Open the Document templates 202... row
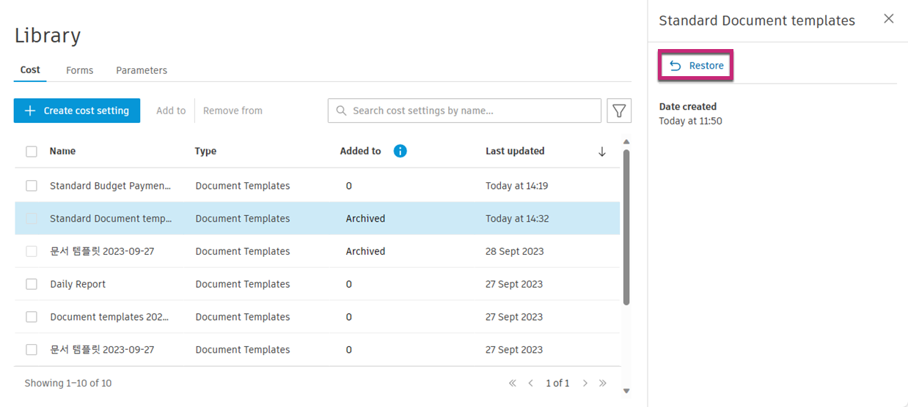 pos(109,317)
